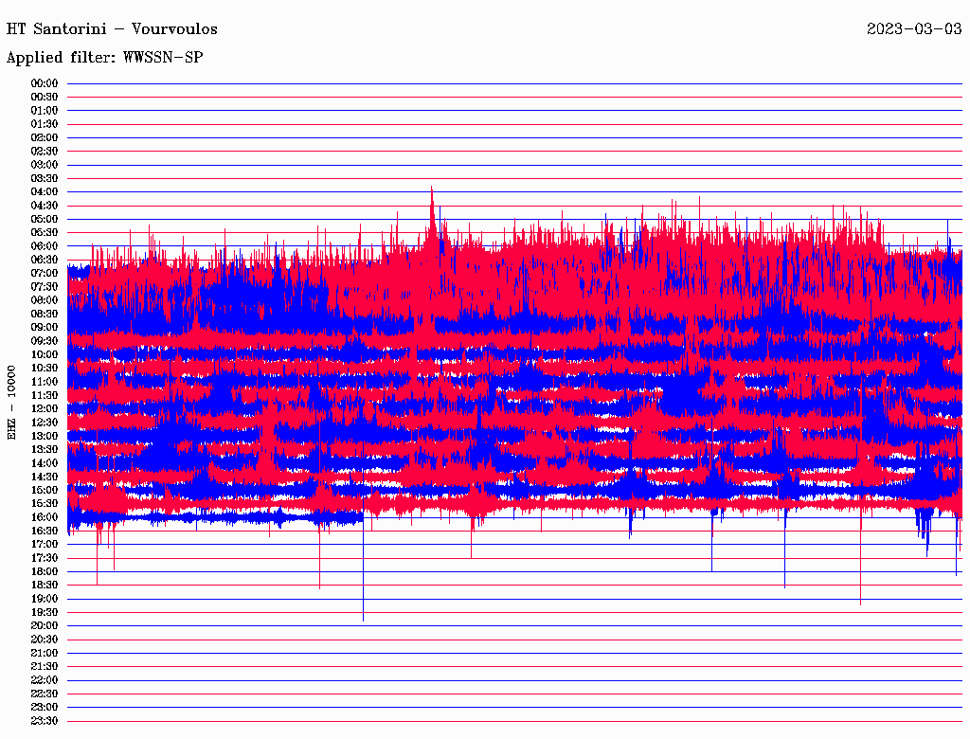Click the 17:30 time label
The width and height of the screenshot is (970, 739).
tap(45, 558)
